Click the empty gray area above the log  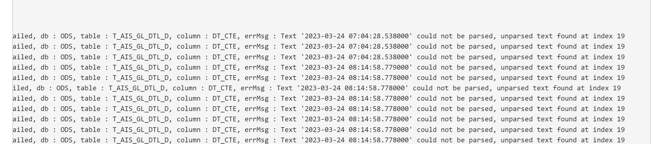click(x=331, y=14)
